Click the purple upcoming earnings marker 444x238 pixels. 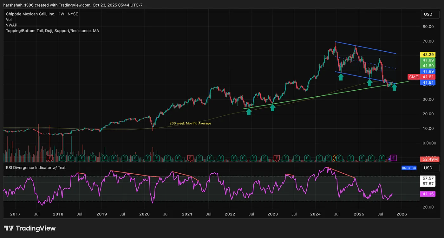[394, 158]
